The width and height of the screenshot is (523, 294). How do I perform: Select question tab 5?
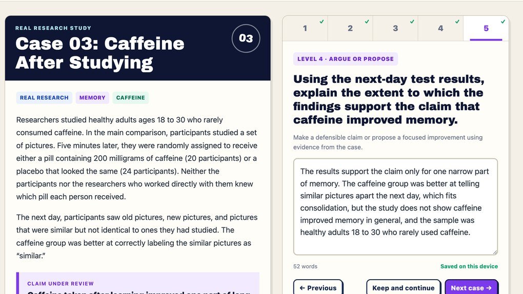[x=486, y=28]
